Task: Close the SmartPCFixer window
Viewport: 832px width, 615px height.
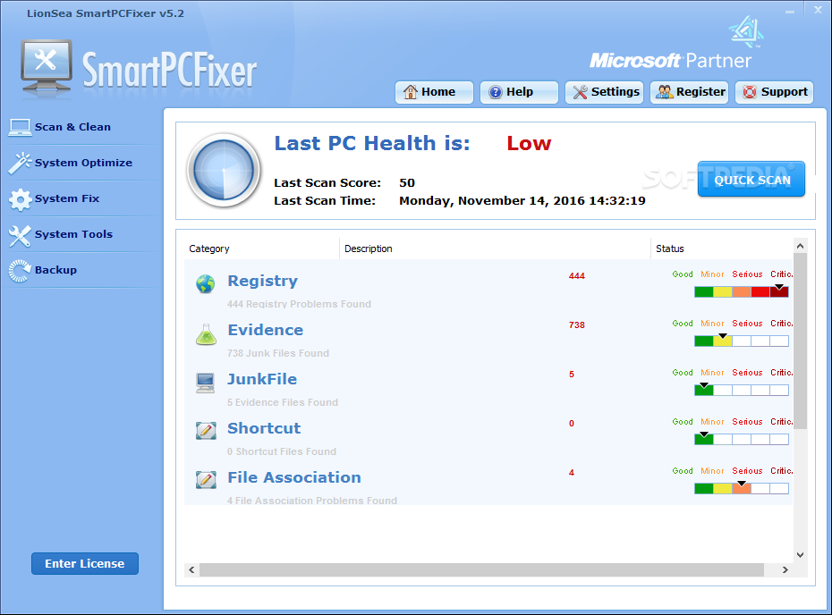Action: pos(819,10)
